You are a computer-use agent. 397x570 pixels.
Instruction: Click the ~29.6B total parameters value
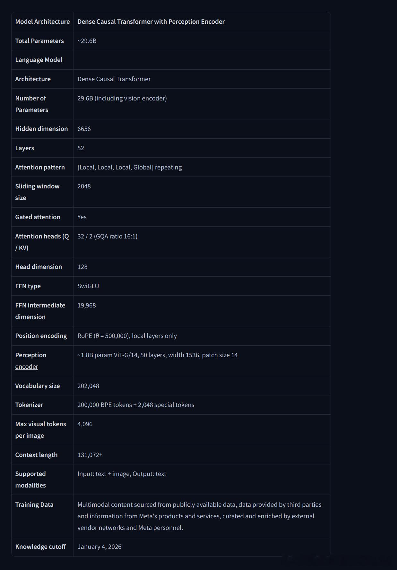[87, 41]
